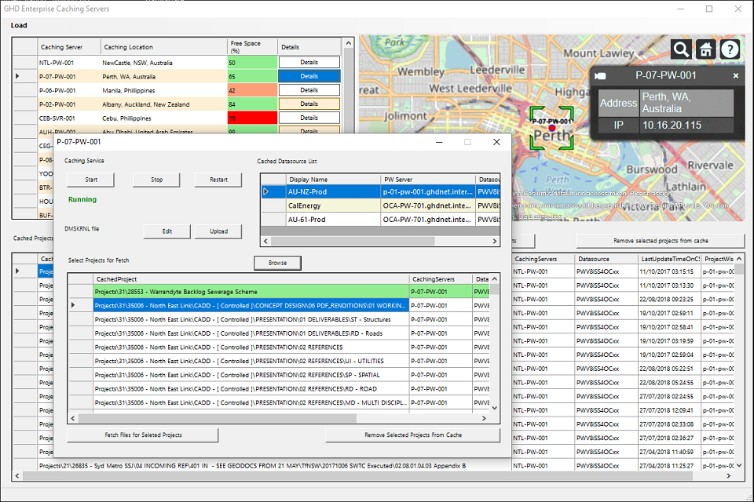This screenshot has height=502, width=754.
Task: Close the P-07-PW-001 map info box
Action: click(x=736, y=76)
